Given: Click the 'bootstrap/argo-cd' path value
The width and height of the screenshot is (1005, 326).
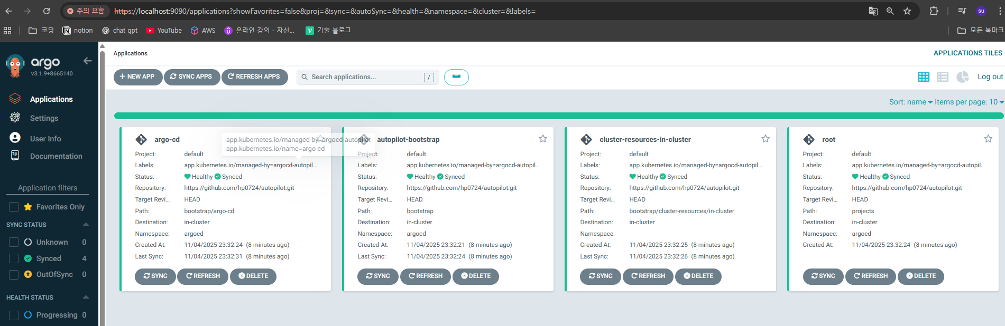Looking at the screenshot, I should point(209,211).
